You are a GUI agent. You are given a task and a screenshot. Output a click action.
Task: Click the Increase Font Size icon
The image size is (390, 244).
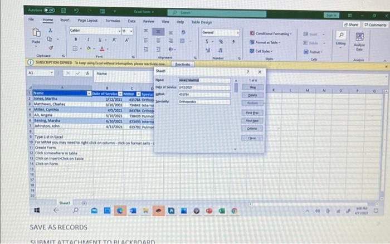(x=114, y=40)
